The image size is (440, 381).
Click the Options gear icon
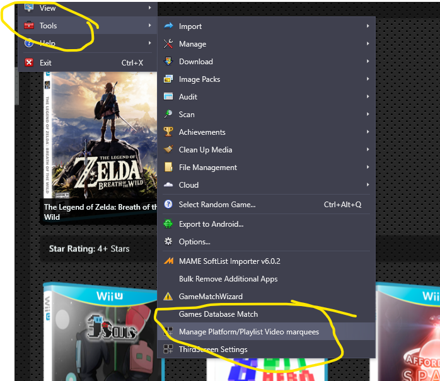168,242
